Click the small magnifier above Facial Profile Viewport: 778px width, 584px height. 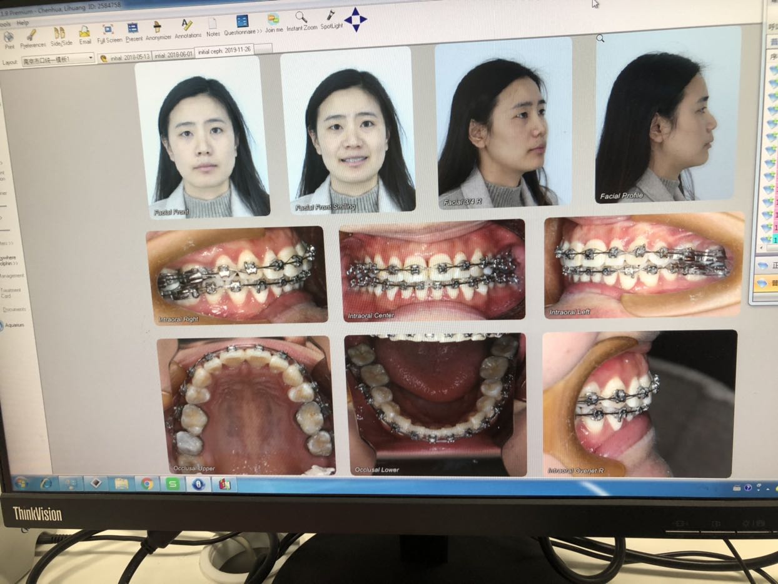[600, 38]
